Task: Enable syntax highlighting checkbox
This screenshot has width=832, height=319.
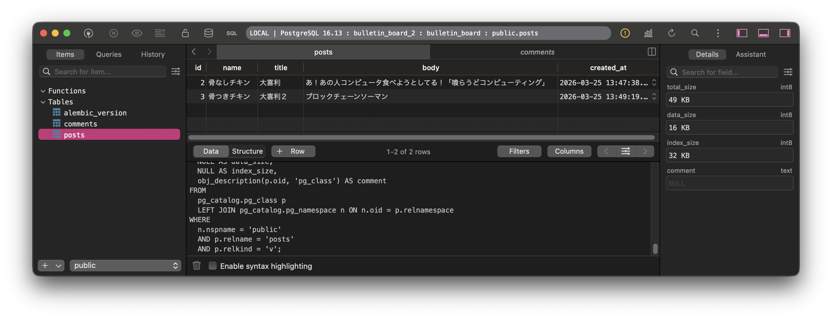Action: tap(213, 266)
